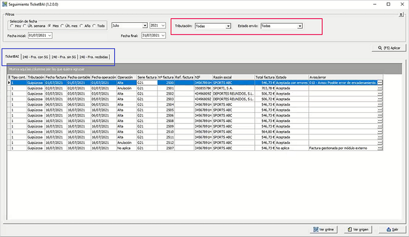Sort by the Nº factura column header

coord(166,77)
